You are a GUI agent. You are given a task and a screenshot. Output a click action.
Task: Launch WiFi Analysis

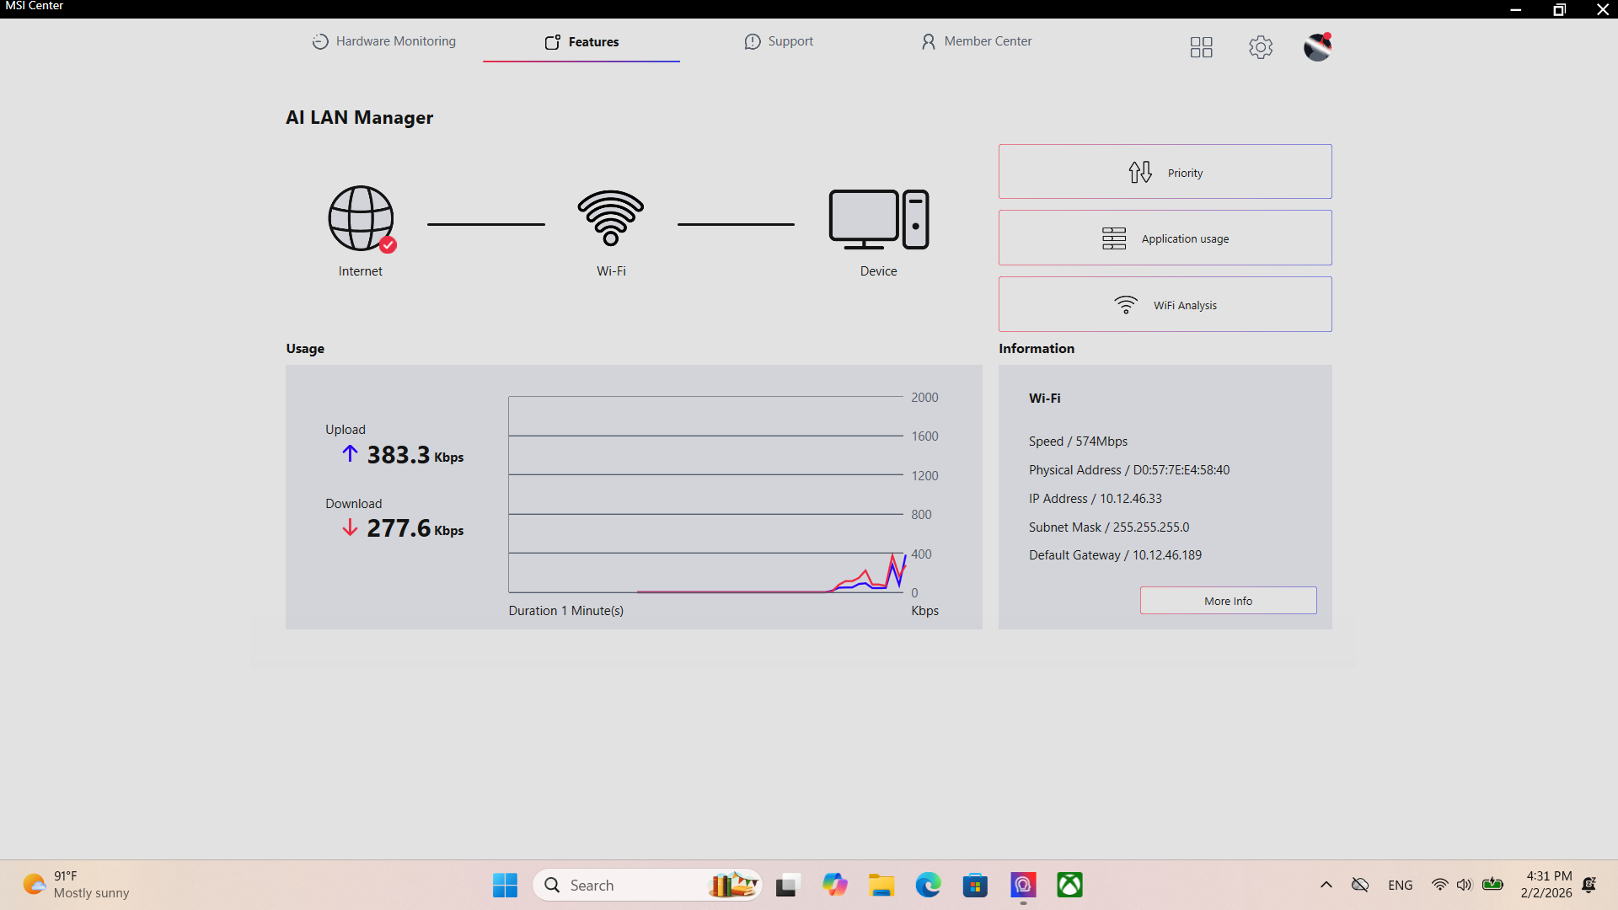(x=1165, y=305)
